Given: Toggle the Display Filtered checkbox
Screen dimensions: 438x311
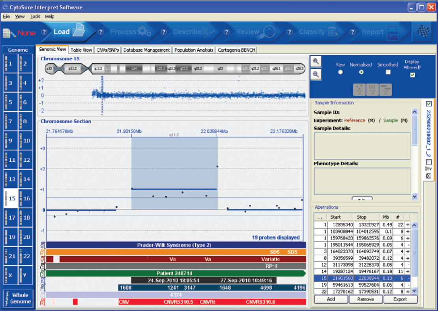Looking at the screenshot, I should [412, 75].
